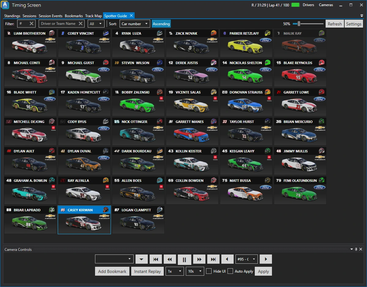Open the Bookmarks tab
This screenshot has width=367, height=287.
tap(74, 16)
